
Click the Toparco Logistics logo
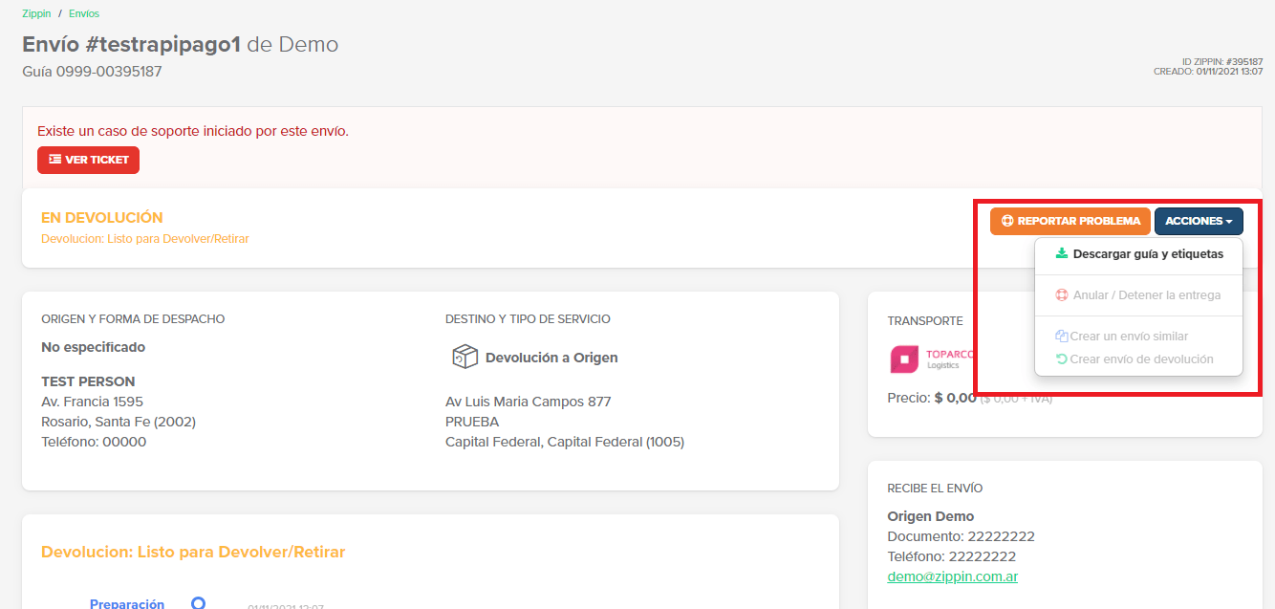click(x=933, y=359)
